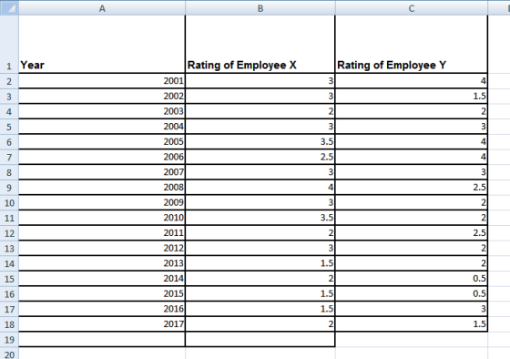Select the cell containing 2017
The height and width of the screenshot is (359, 510).
tap(102, 324)
